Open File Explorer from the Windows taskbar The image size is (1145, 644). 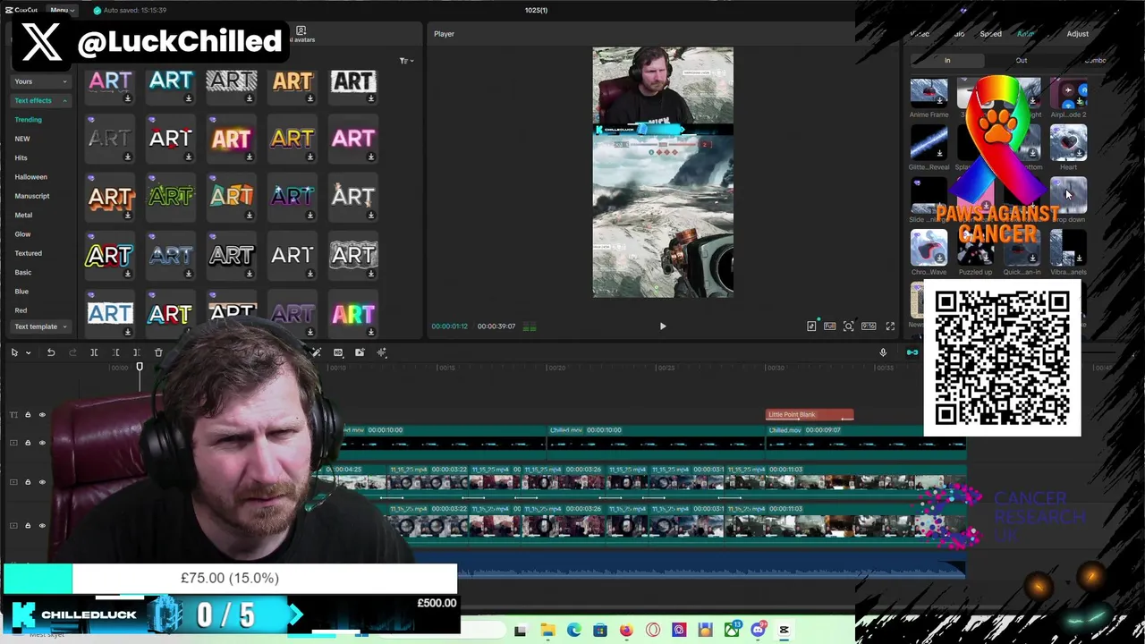click(547, 631)
